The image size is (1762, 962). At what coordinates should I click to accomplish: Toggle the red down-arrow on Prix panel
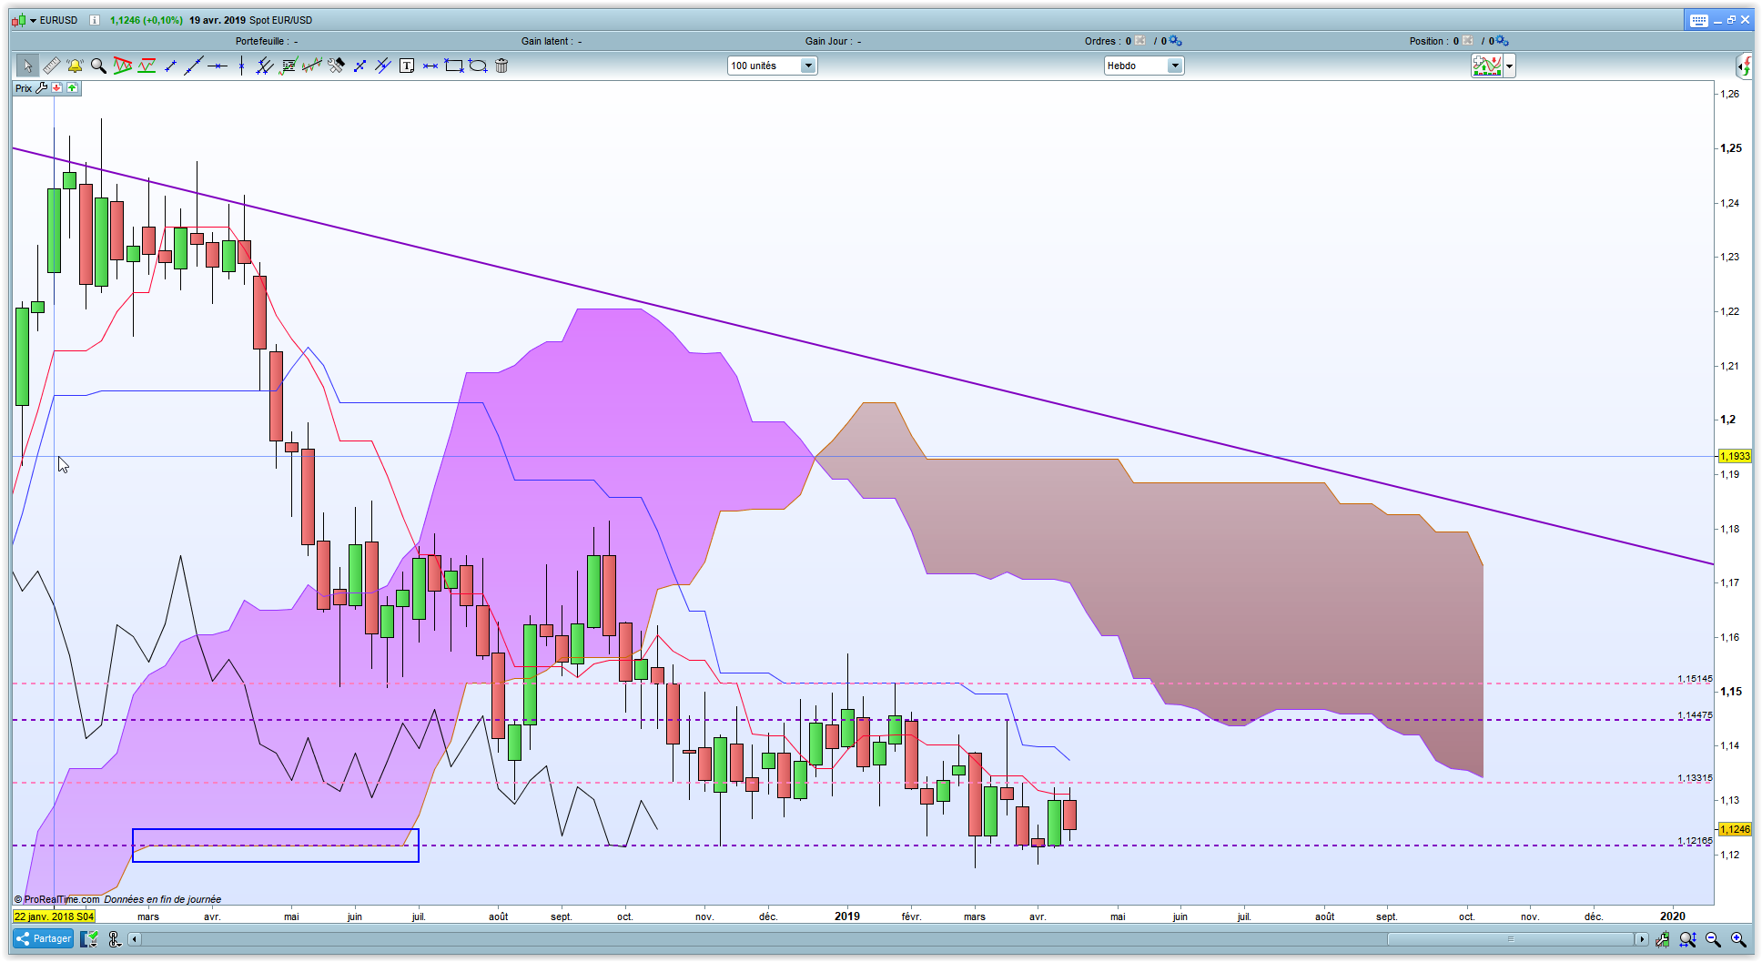[x=57, y=88]
